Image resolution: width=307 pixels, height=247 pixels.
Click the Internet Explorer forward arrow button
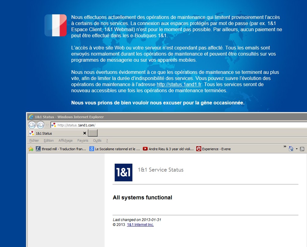pyautogui.click(x=41, y=125)
